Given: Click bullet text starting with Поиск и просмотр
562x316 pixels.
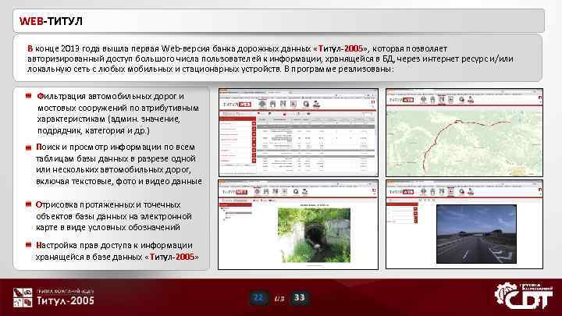Looking at the screenshot, I should pos(119,164).
